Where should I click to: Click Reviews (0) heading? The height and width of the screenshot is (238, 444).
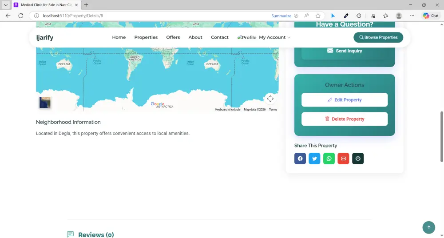pos(96,234)
